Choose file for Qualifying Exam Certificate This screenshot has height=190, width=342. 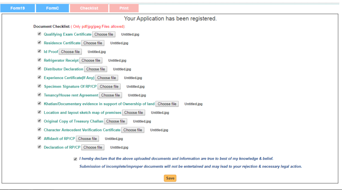click(104, 35)
